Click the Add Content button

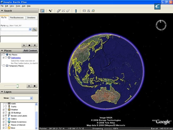point(30,50)
